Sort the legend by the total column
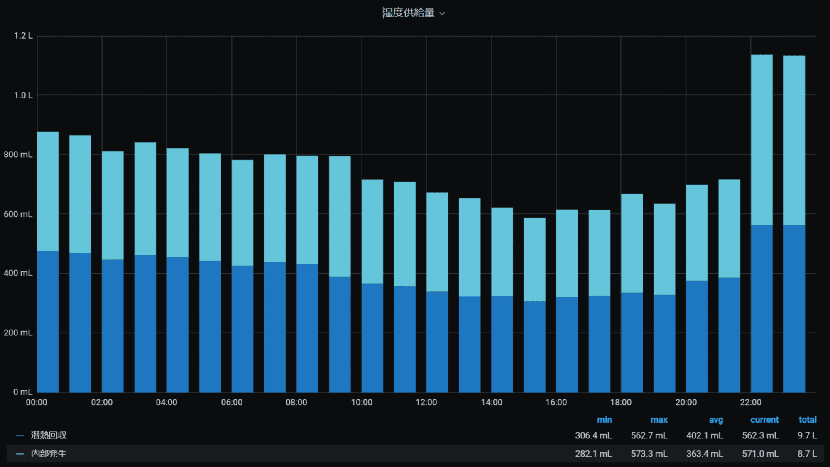830x467 pixels. click(x=807, y=420)
